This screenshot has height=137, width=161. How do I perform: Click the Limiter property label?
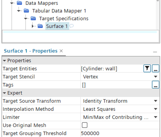11,117
